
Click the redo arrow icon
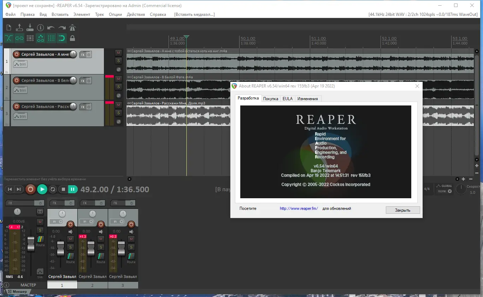[x=62, y=28]
